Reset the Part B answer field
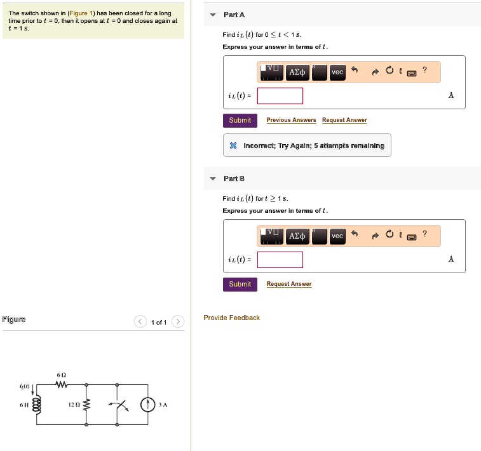This screenshot has height=451, width=481. click(x=390, y=234)
